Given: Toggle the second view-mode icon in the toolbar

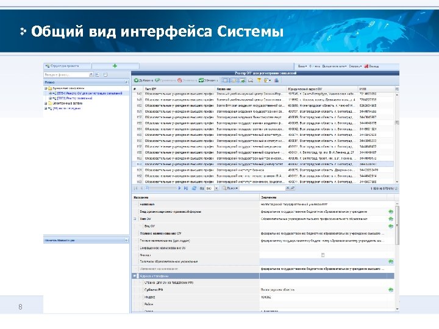Looking at the screenshot, I should point(234,80).
